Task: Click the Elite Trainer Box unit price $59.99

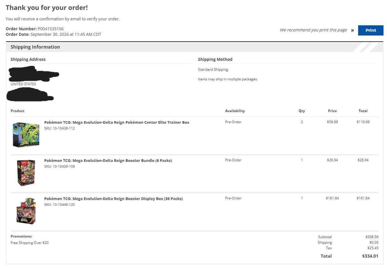Action: [x=332, y=122]
